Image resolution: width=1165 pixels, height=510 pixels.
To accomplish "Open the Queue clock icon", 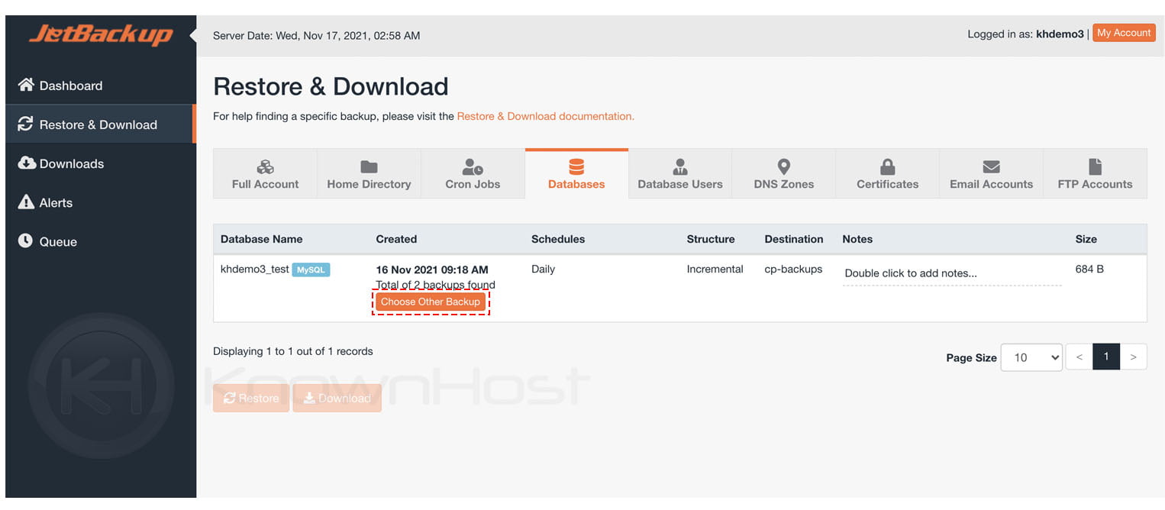I will click(x=26, y=240).
